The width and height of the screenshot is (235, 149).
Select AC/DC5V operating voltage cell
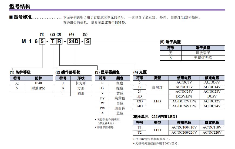tap(184, 82)
